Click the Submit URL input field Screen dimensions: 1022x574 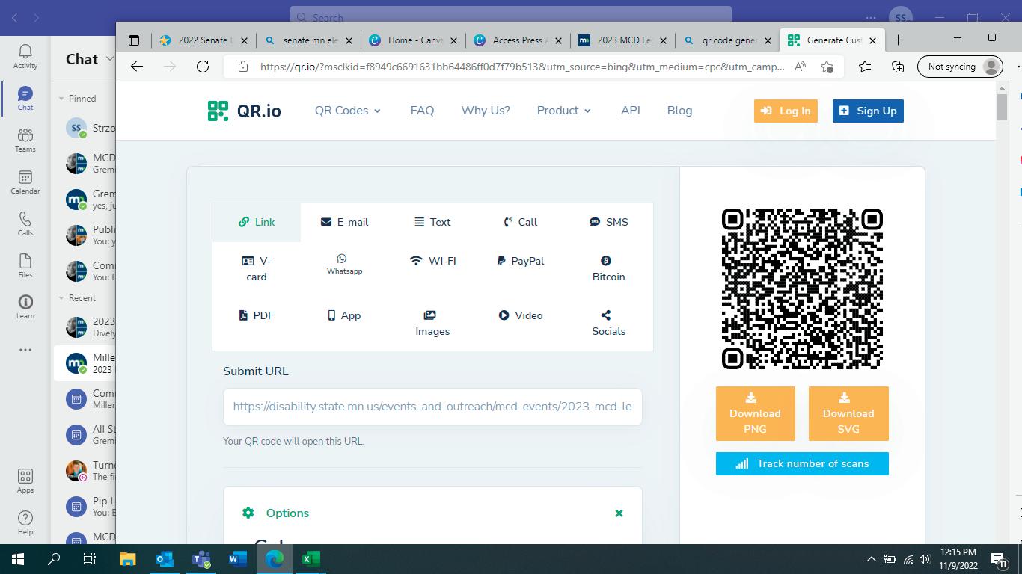(x=432, y=407)
